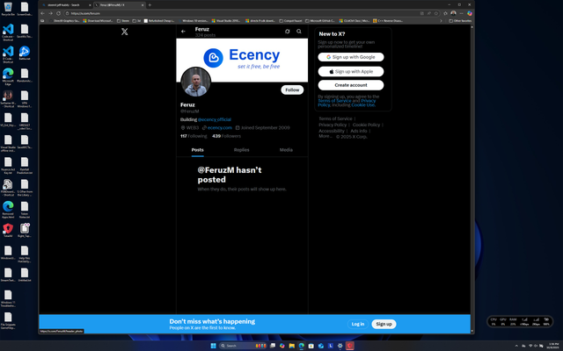View the 439 Followers list

(x=226, y=136)
